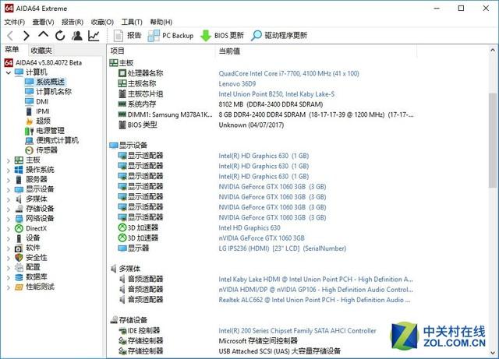
Task: Select AIDA64 v5.80.4072 Beta root item
Action: coord(44,62)
